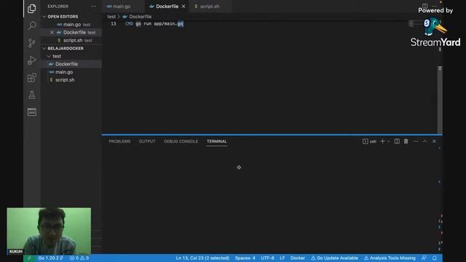
Task: Collapse the Open Editors section
Action: click(x=63, y=17)
